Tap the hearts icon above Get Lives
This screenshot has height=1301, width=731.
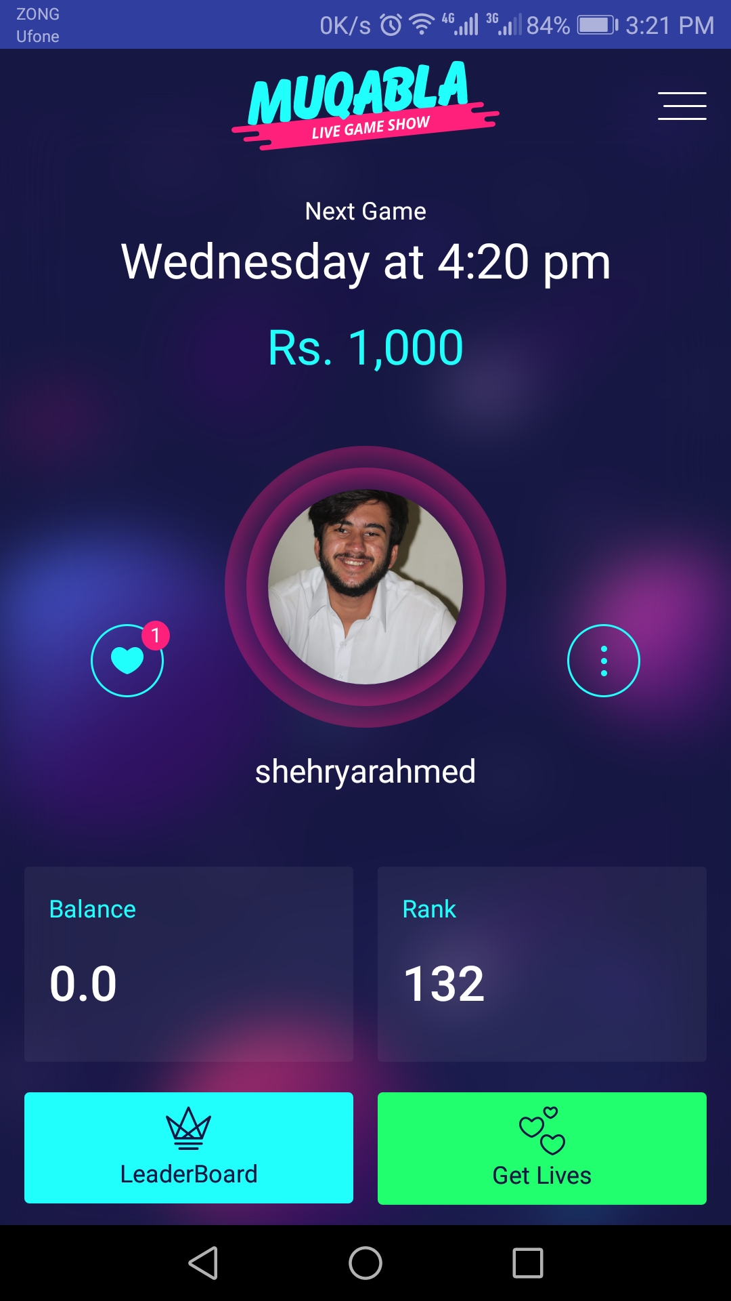[x=542, y=1130]
